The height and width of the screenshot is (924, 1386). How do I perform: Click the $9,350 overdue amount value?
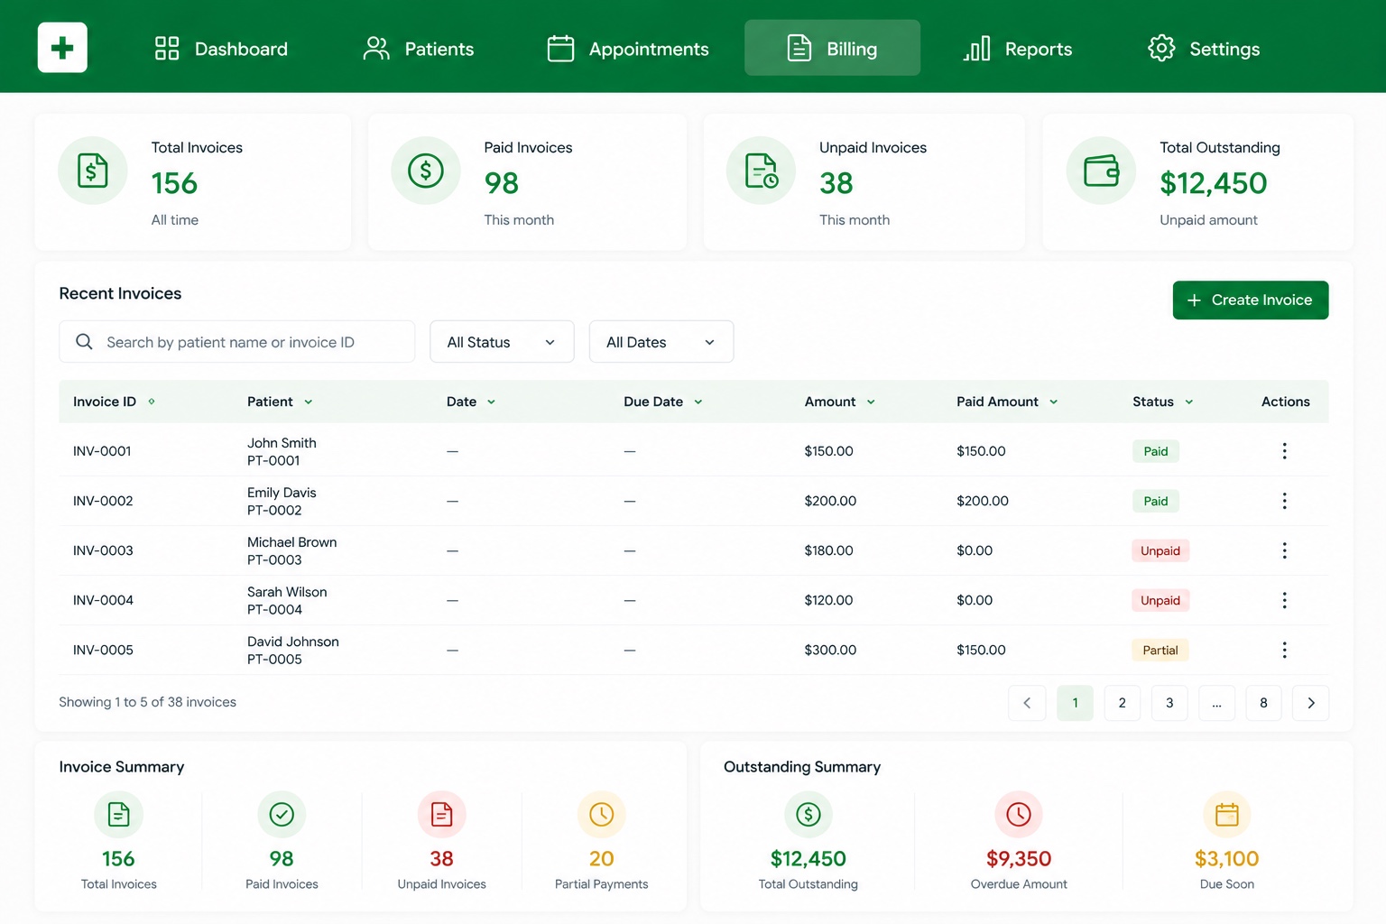[x=1019, y=858]
